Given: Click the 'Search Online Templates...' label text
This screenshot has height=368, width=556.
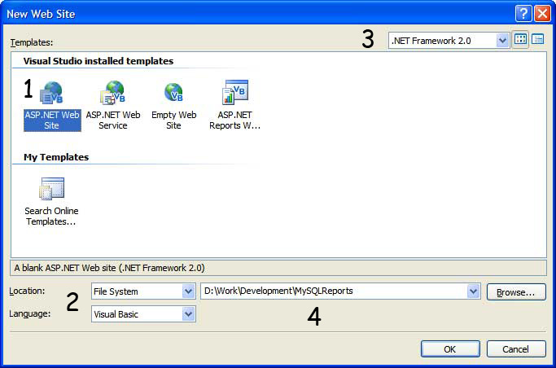Looking at the screenshot, I should click(51, 217).
